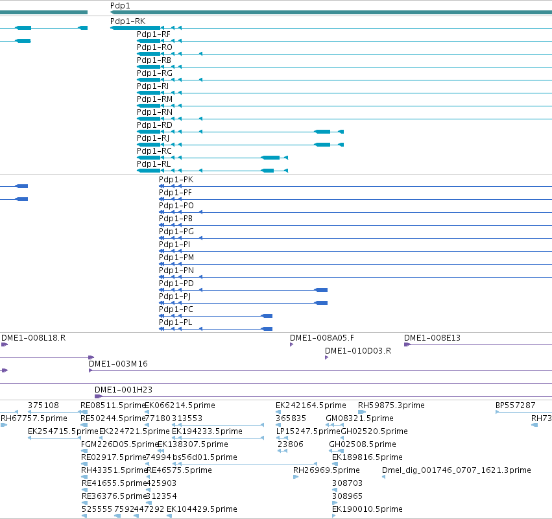Click the bs56d01.5prime EST label

click(x=205, y=458)
